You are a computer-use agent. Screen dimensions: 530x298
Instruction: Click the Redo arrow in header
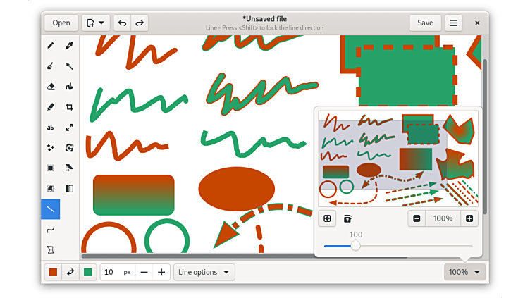point(140,23)
